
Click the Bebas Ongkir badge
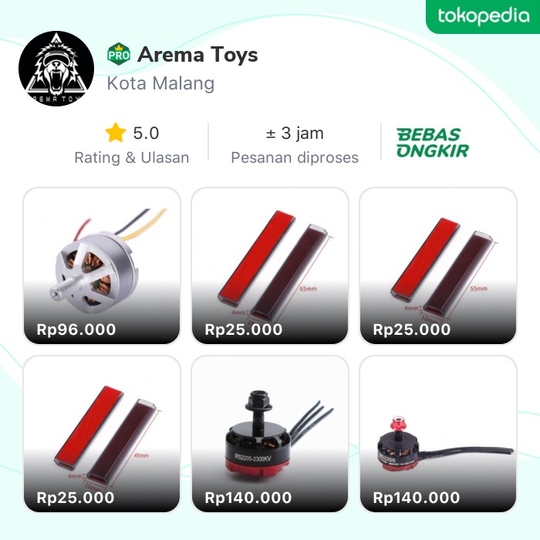tap(433, 143)
